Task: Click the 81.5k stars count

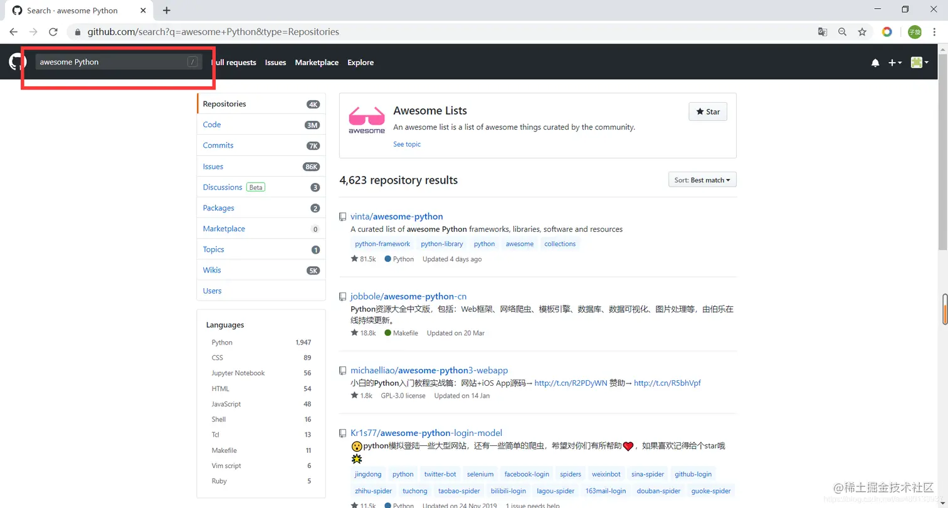Action: pos(363,259)
